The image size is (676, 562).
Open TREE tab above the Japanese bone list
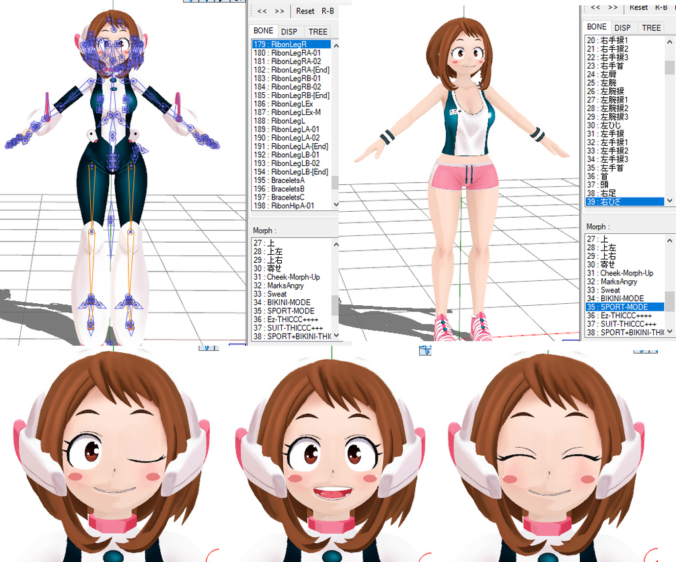pyautogui.click(x=651, y=28)
